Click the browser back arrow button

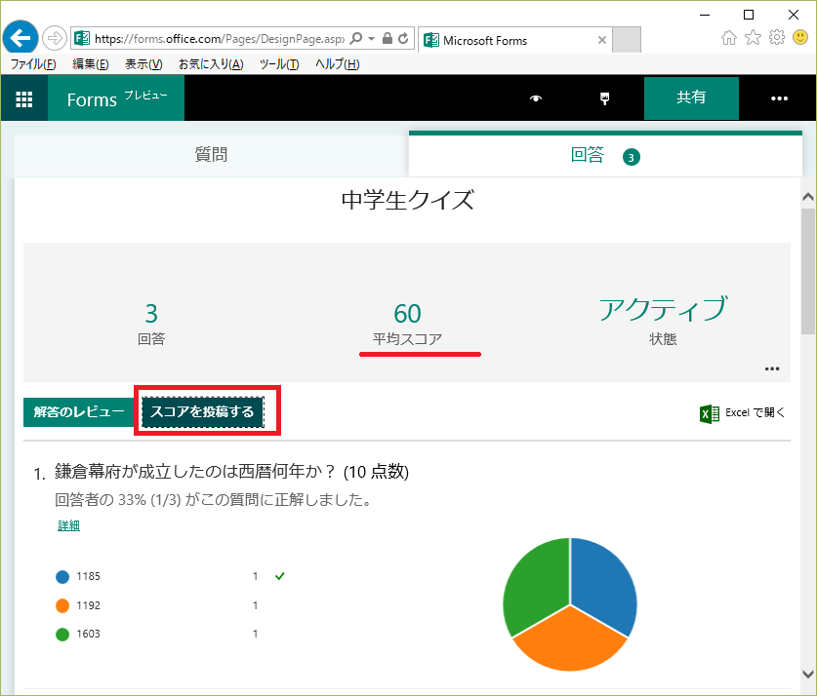(20, 38)
